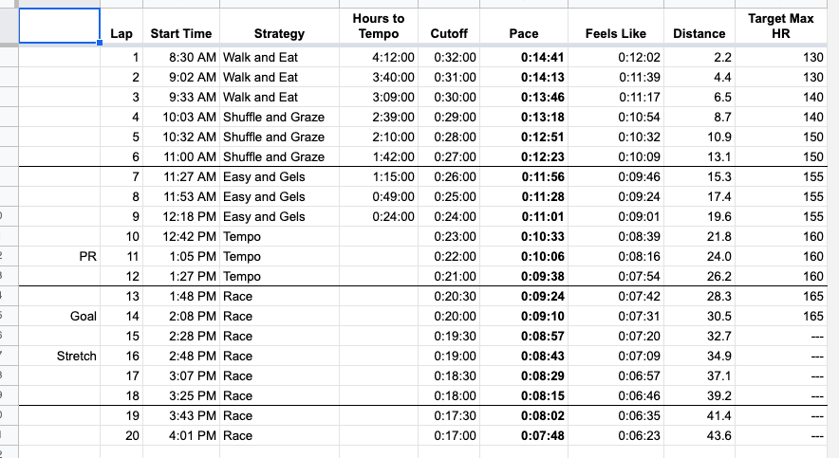This screenshot has width=839, height=458.
Task: Select the "Hours to Tempo" header cell
Action: pyautogui.click(x=378, y=26)
